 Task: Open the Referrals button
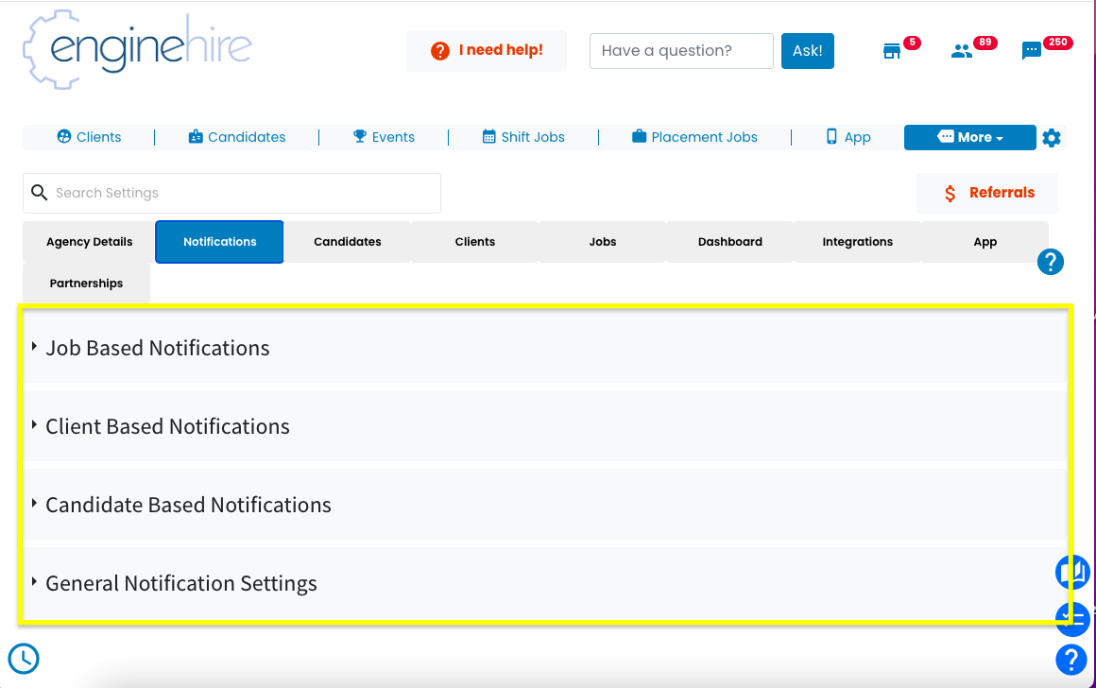click(987, 193)
